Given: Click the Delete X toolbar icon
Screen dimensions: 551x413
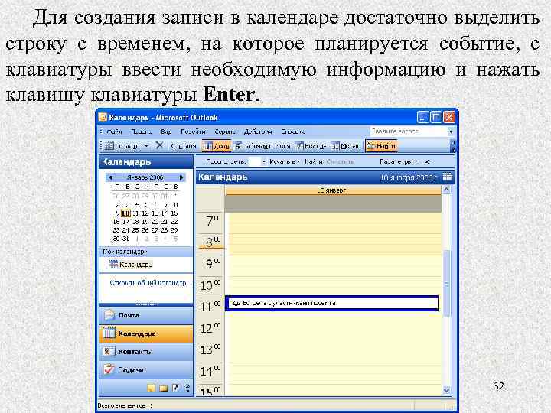Looking at the screenshot, I should (159, 145).
